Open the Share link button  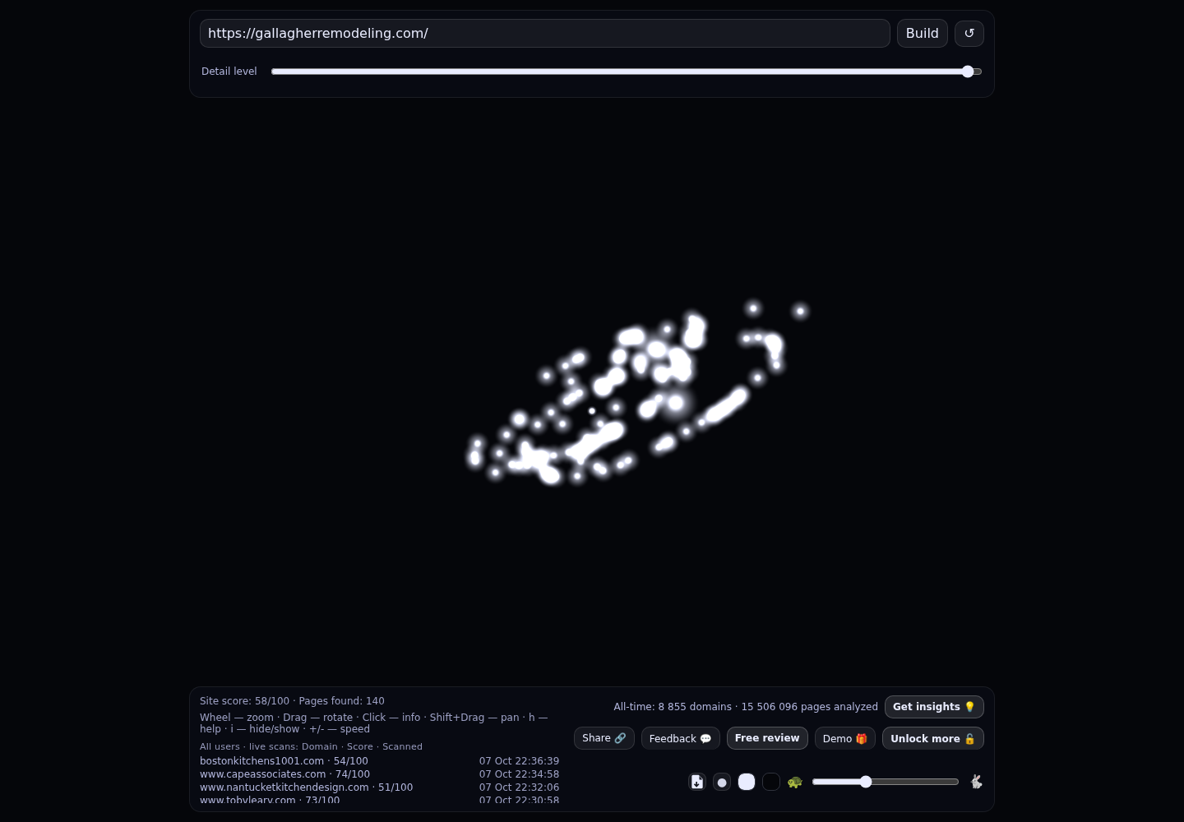(604, 738)
